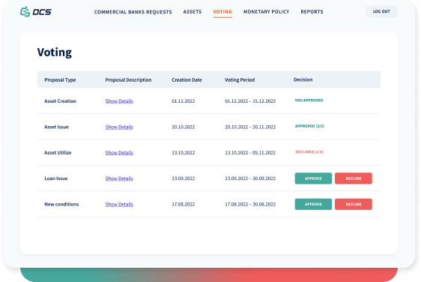The width and height of the screenshot is (421, 282).
Task: Select the New conditions row label
Action: 61,204
